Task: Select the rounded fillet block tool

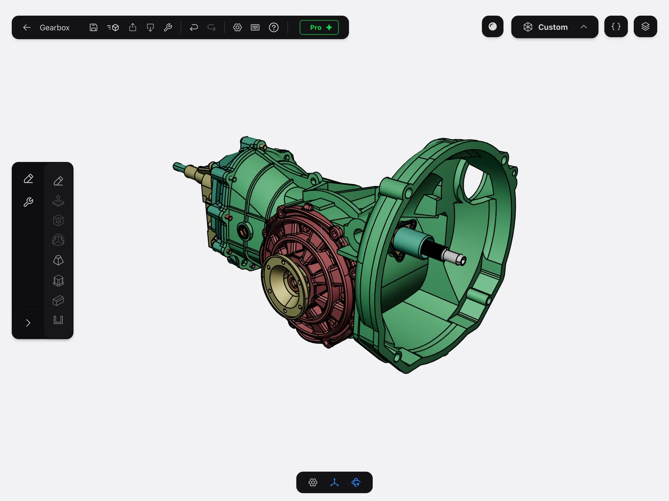Action: pyautogui.click(x=58, y=301)
